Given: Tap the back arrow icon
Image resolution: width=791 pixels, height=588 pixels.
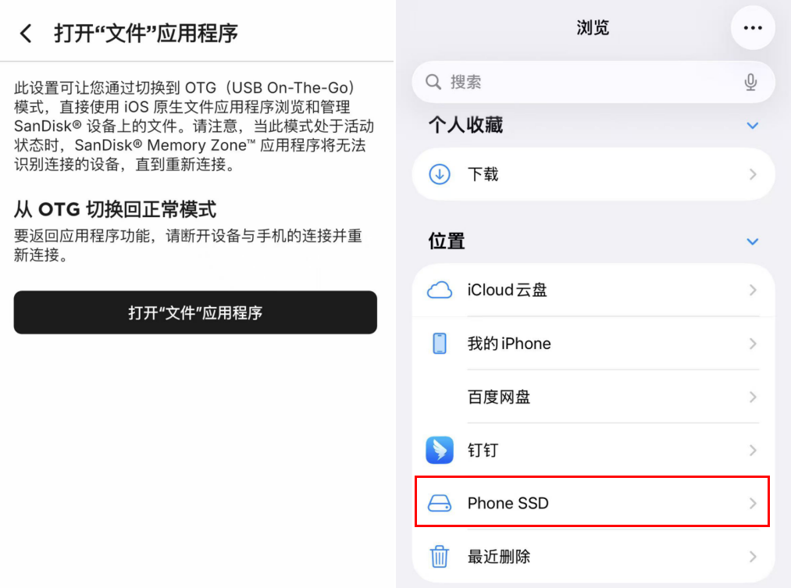Looking at the screenshot, I should [x=27, y=34].
